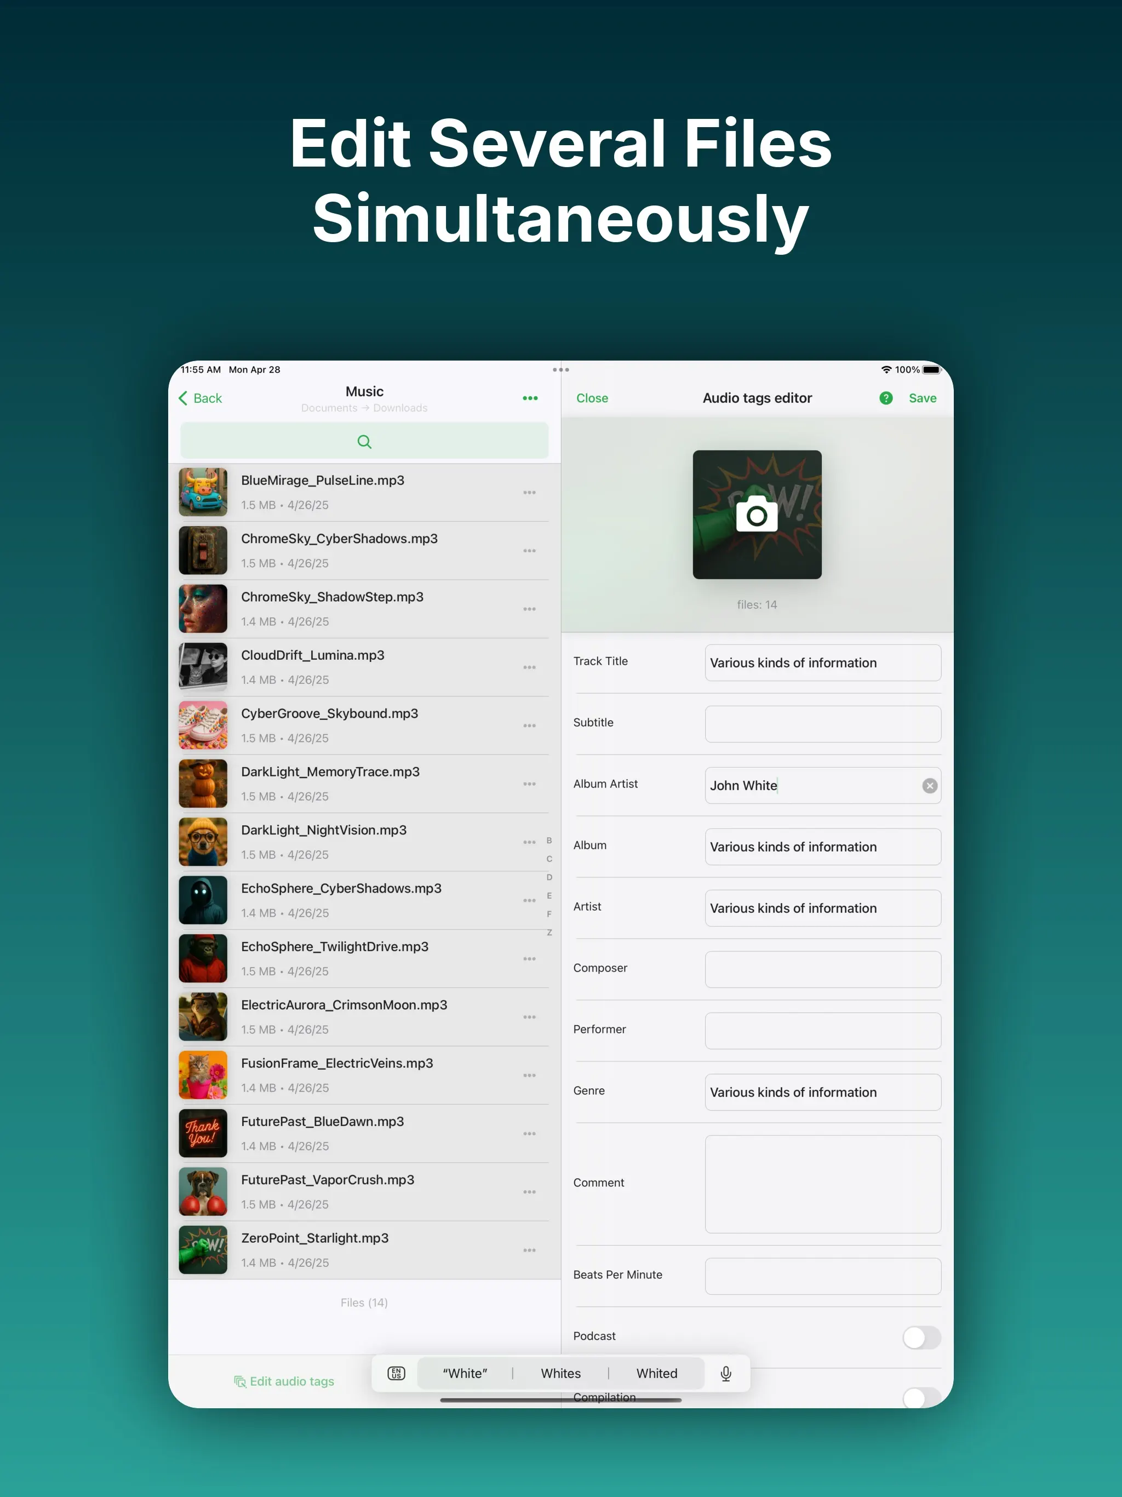Screen dimensions: 1122x1497
Task: Close the Audio tags editor
Action: click(x=592, y=398)
